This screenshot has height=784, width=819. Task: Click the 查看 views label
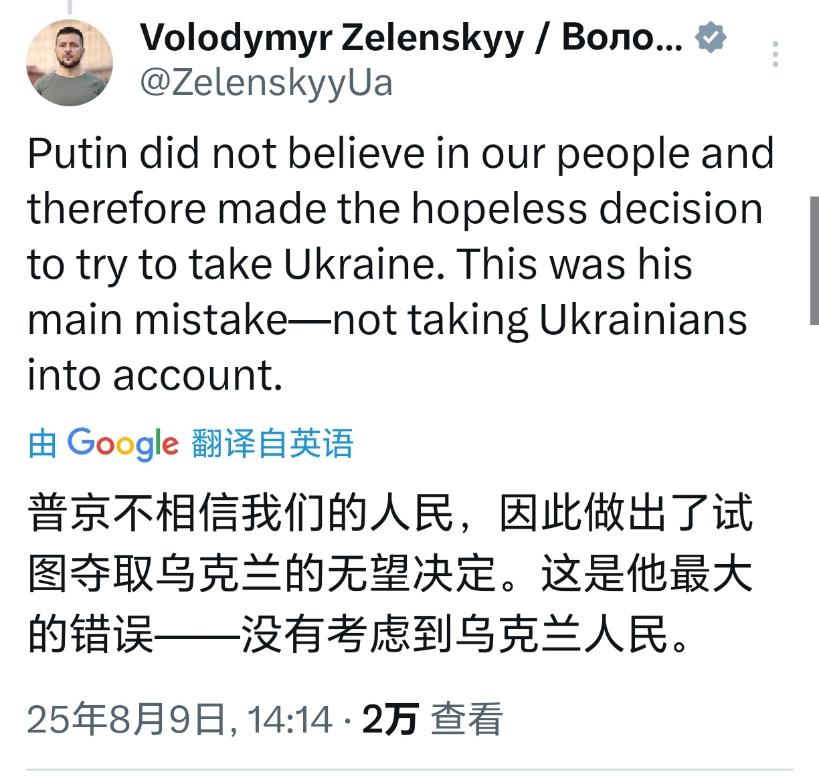tap(466, 720)
